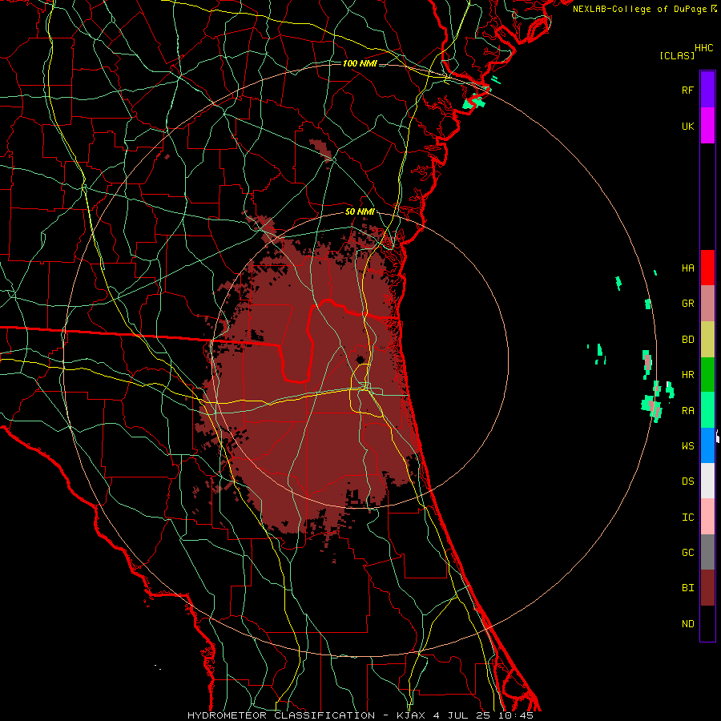
Task: Click the UK magenta legend swatch
Action: pyautogui.click(x=707, y=126)
